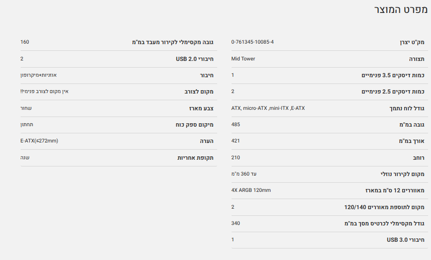Click the מק"ט יצרן label
The width and height of the screenshot is (431, 260).
click(x=412, y=43)
